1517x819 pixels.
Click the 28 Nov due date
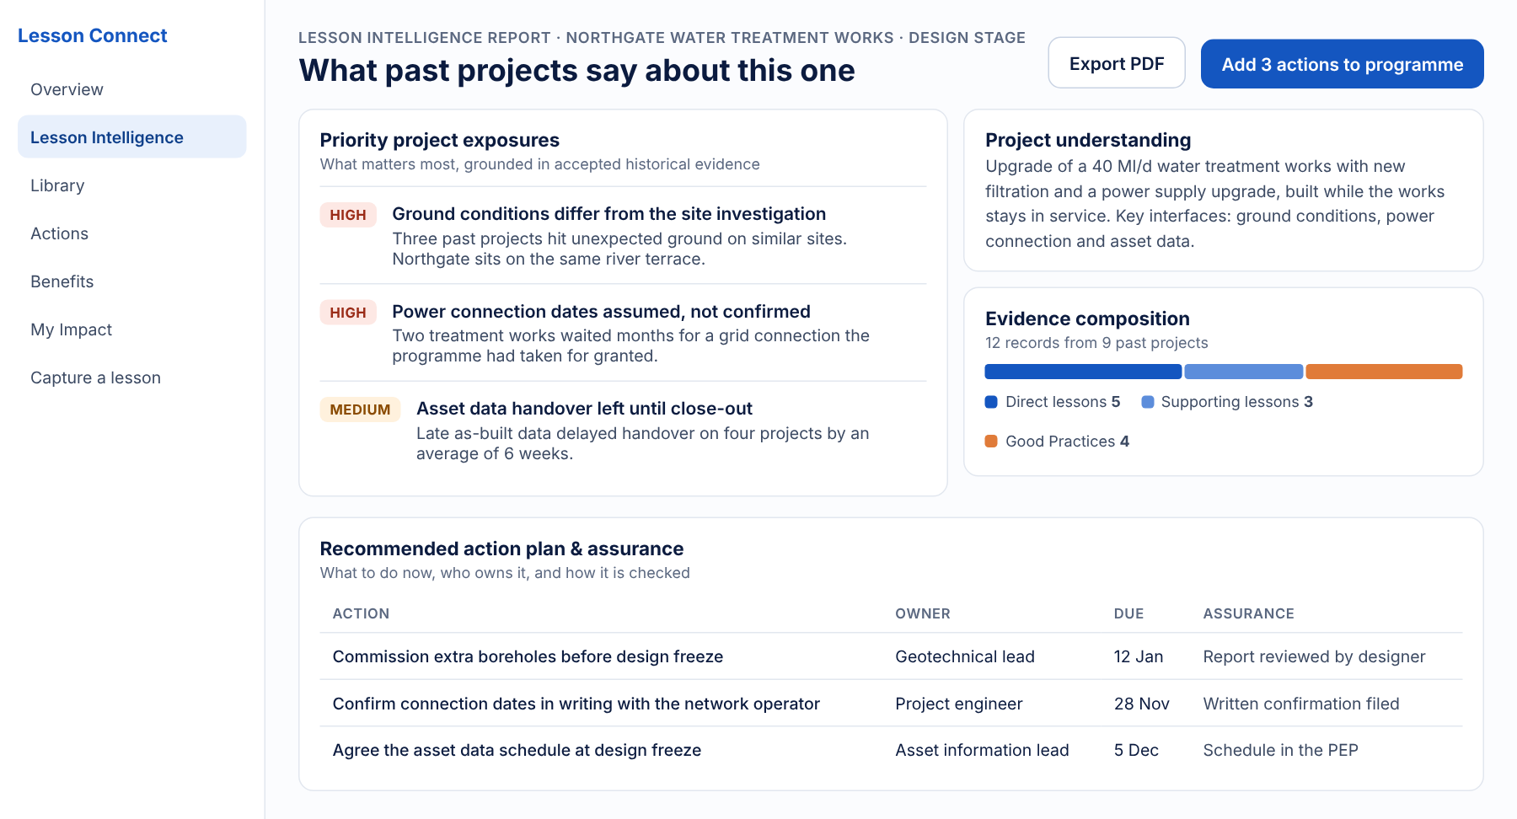tap(1142, 704)
